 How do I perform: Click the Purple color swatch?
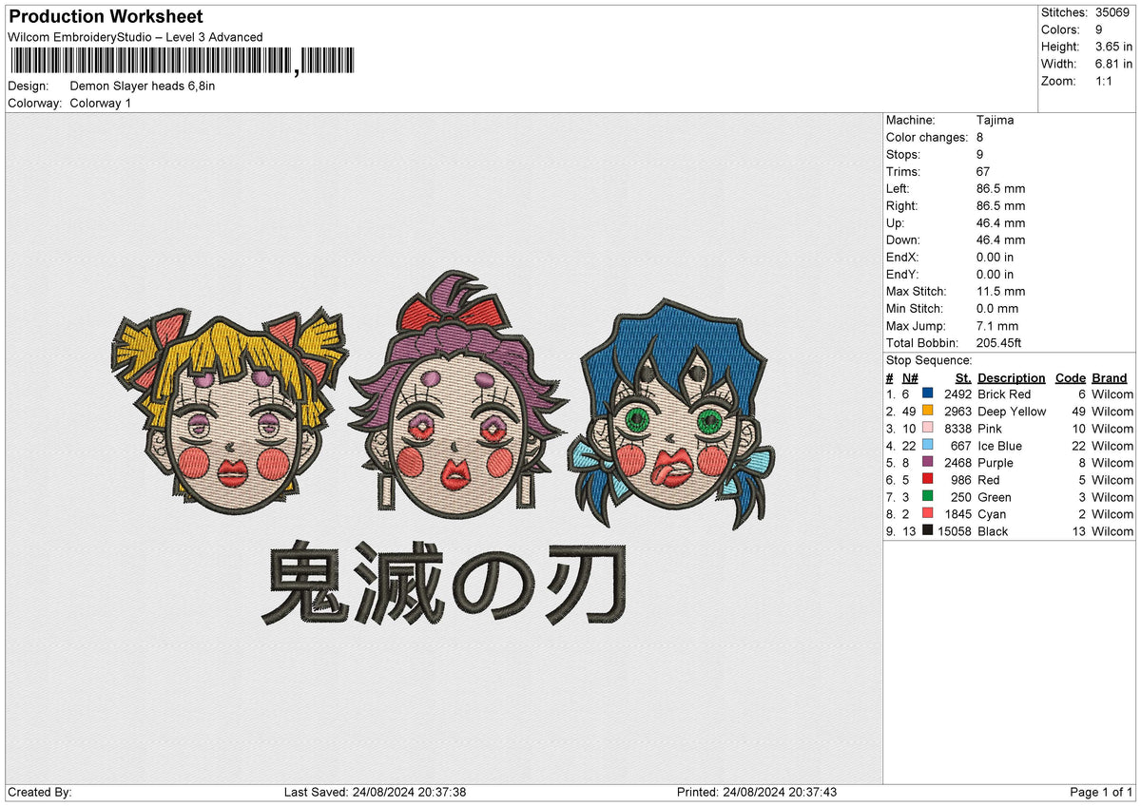point(927,462)
